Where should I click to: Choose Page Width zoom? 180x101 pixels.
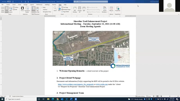click(x=65, y=12)
